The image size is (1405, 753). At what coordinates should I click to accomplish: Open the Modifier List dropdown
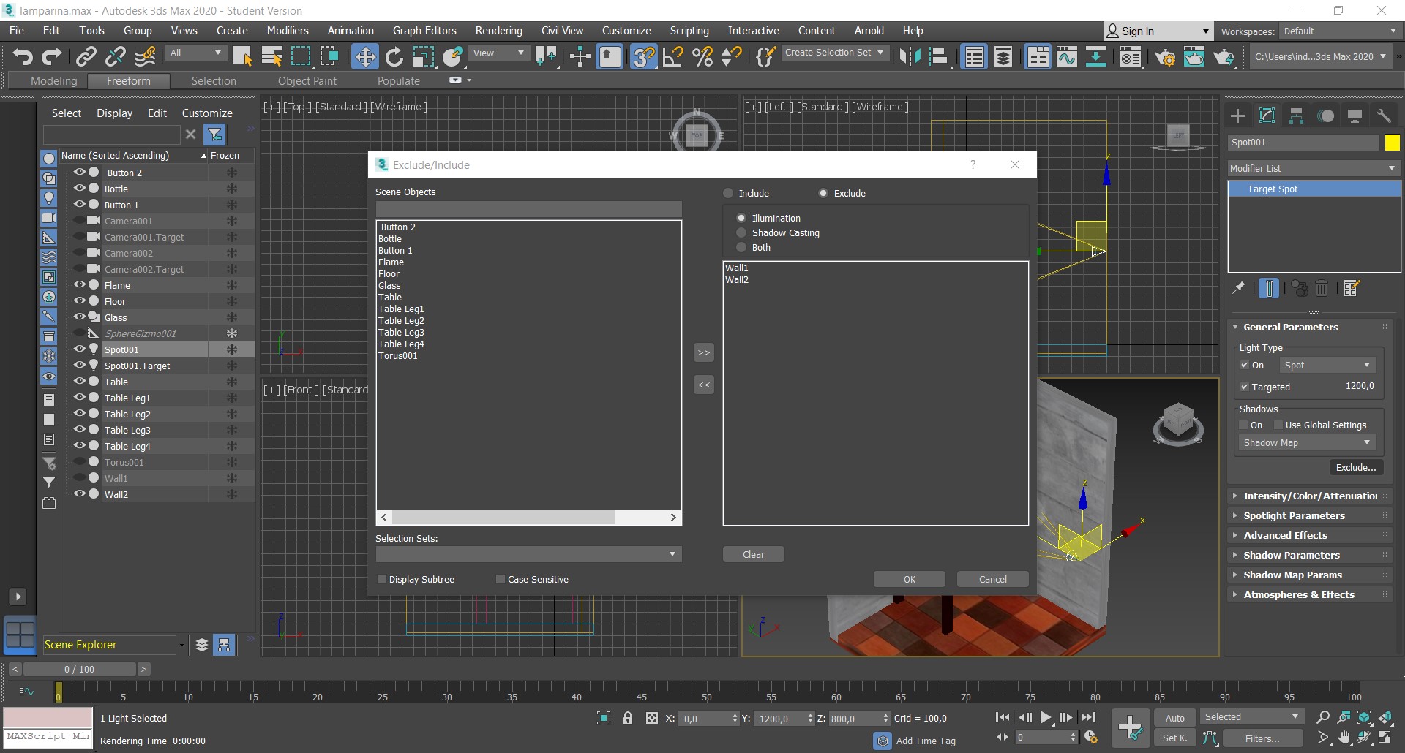[1391, 168]
